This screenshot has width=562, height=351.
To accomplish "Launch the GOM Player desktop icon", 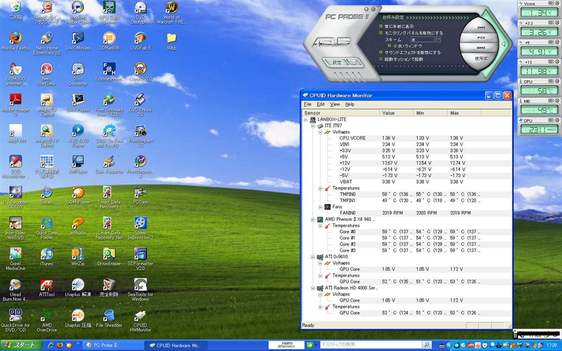I will 78,193.
